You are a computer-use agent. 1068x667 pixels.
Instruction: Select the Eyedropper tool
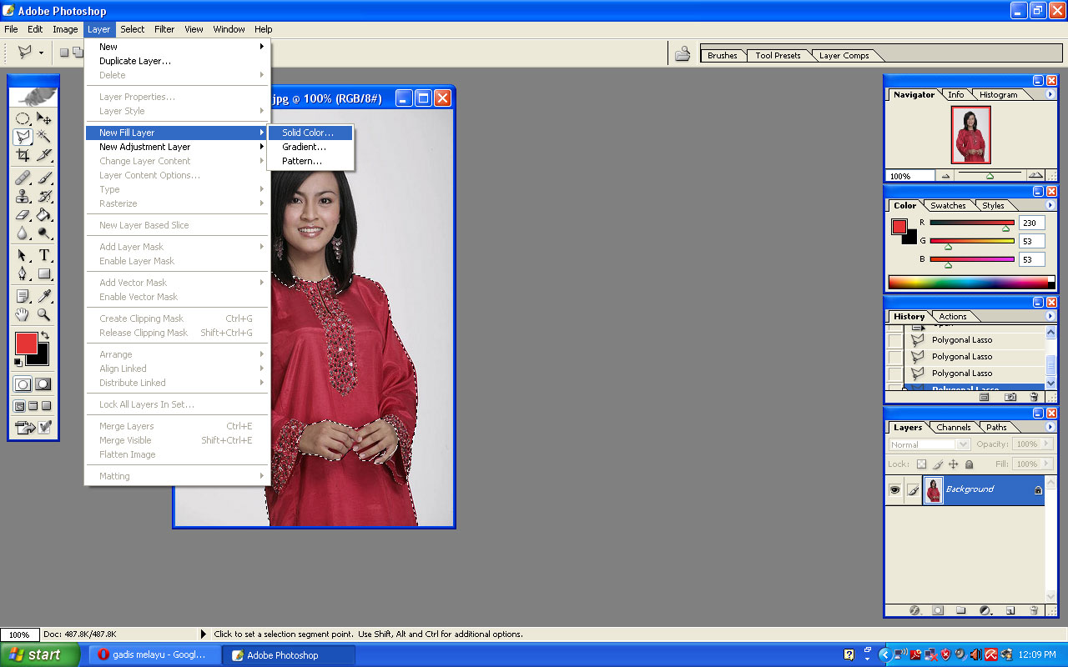coord(44,296)
